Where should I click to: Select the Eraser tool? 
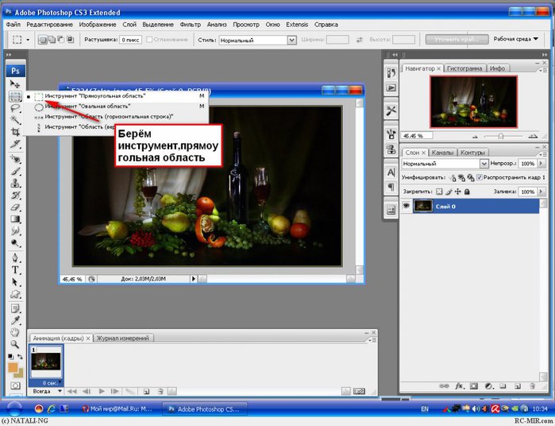[15, 207]
